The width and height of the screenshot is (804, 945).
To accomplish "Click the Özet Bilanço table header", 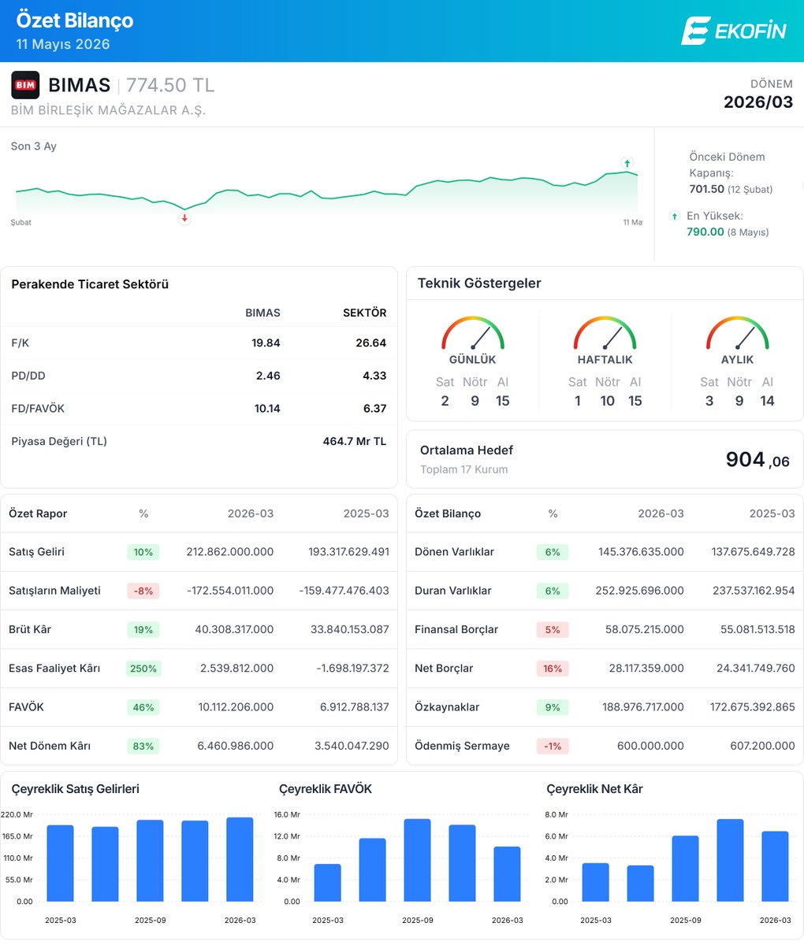I will [448, 513].
